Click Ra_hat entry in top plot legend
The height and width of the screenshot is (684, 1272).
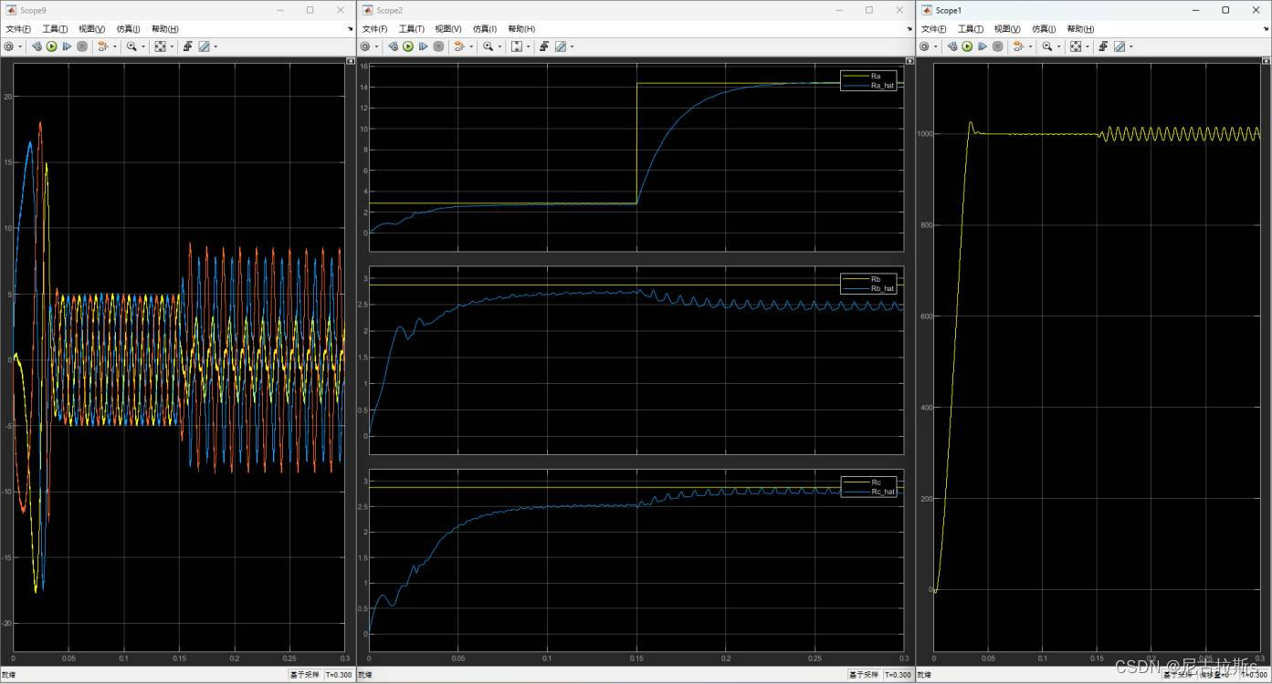click(870, 85)
